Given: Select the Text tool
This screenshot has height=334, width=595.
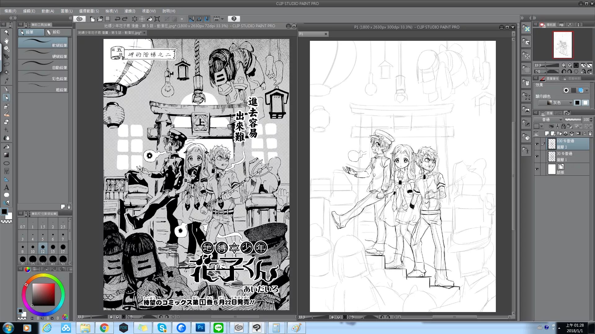Looking at the screenshot, I should [x=6, y=187].
